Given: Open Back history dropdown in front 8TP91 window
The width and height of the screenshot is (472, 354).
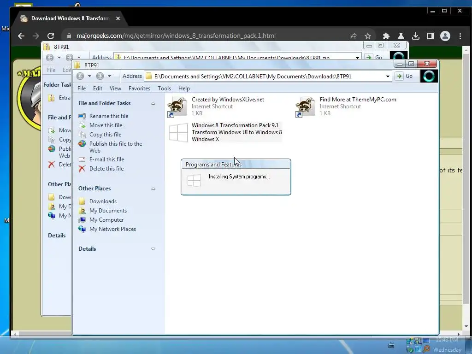Looking at the screenshot, I should 89,76.
